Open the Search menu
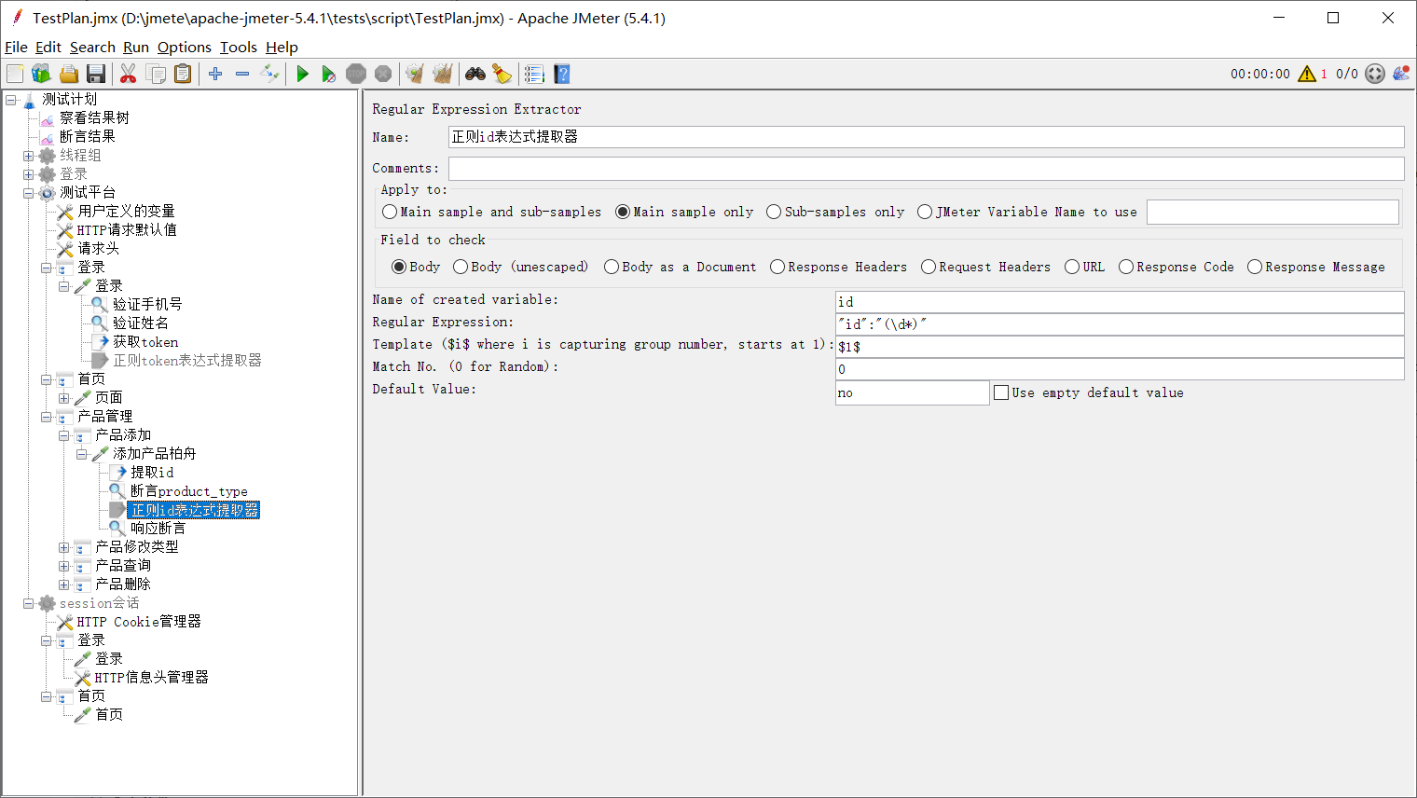1417x798 pixels. point(92,47)
